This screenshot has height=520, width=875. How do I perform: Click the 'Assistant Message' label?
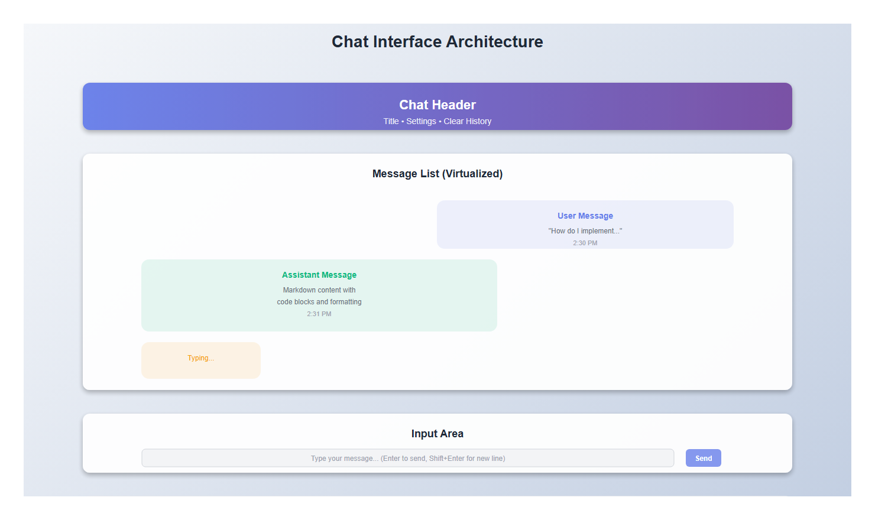[319, 275]
